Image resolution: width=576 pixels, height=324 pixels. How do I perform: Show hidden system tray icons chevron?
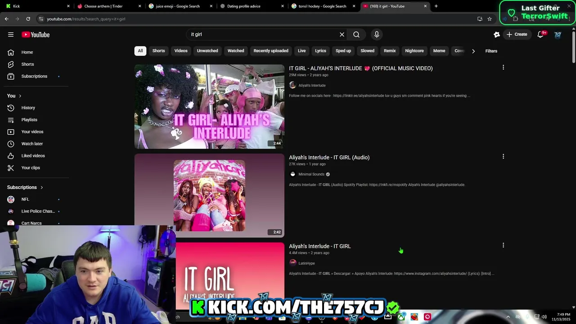508,317
